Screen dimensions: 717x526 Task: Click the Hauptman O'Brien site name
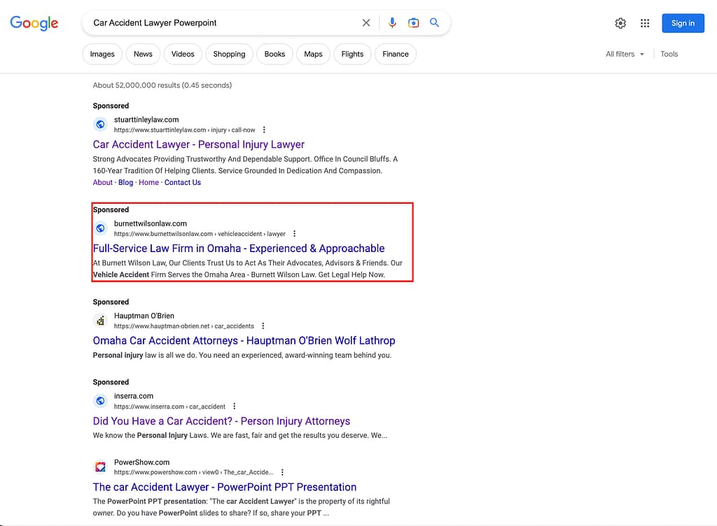tap(144, 316)
